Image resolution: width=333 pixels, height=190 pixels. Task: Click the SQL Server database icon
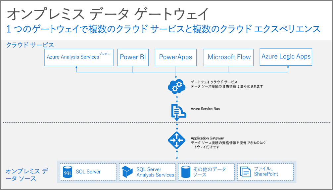point(68,172)
